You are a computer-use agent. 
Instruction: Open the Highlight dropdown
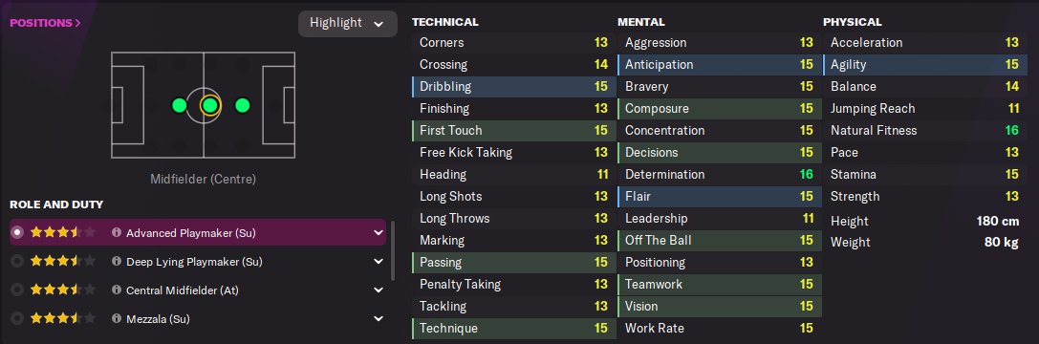[348, 23]
